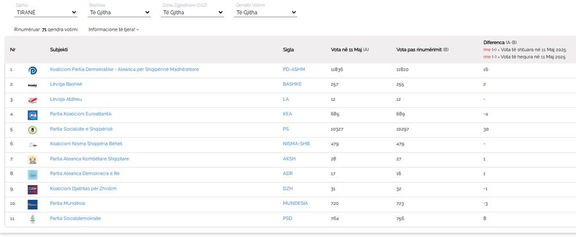Select recount value 723 for MUNDESIA

coord(401,204)
